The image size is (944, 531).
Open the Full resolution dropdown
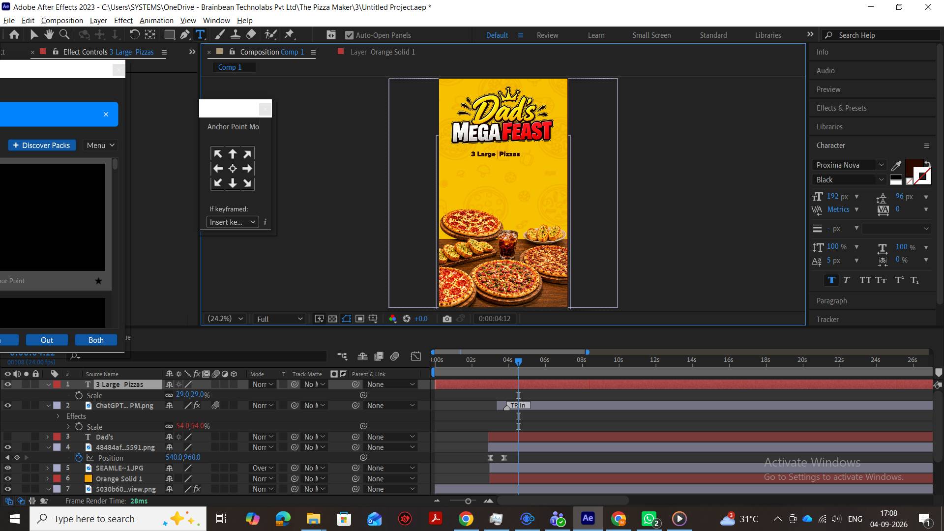click(x=279, y=319)
